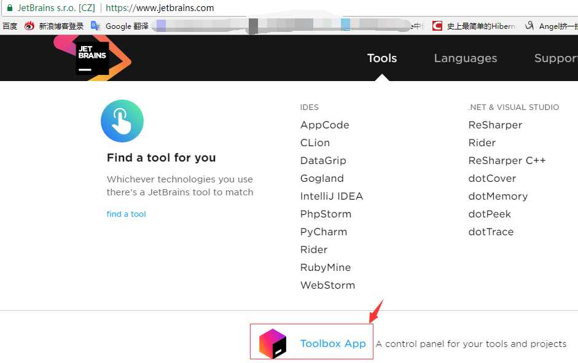Open the dotCover product page
The width and height of the screenshot is (578, 363).
point(492,178)
